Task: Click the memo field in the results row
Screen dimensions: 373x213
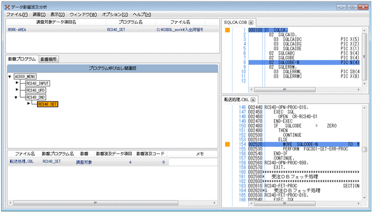Action: 193,162
